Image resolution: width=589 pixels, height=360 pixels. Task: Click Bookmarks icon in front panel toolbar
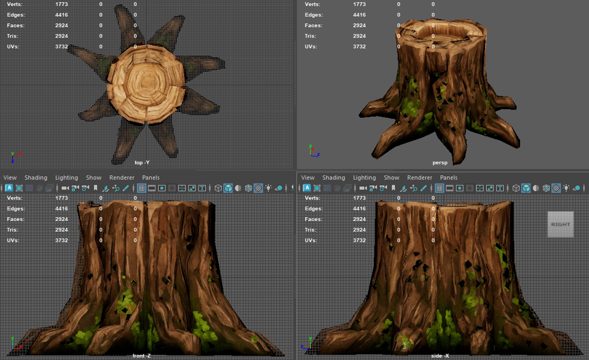95,188
